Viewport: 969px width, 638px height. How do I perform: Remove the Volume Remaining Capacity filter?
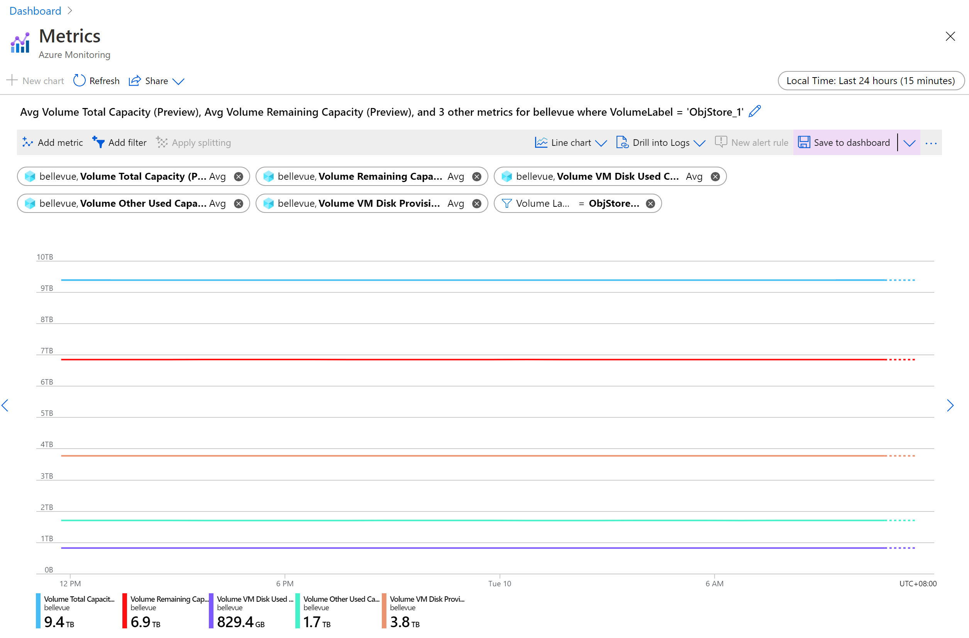click(478, 177)
